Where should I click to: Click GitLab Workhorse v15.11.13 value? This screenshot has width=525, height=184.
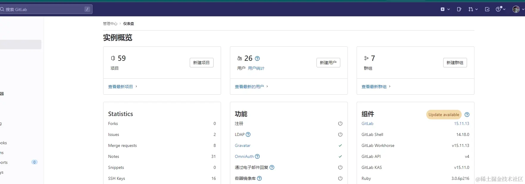[x=460, y=145]
